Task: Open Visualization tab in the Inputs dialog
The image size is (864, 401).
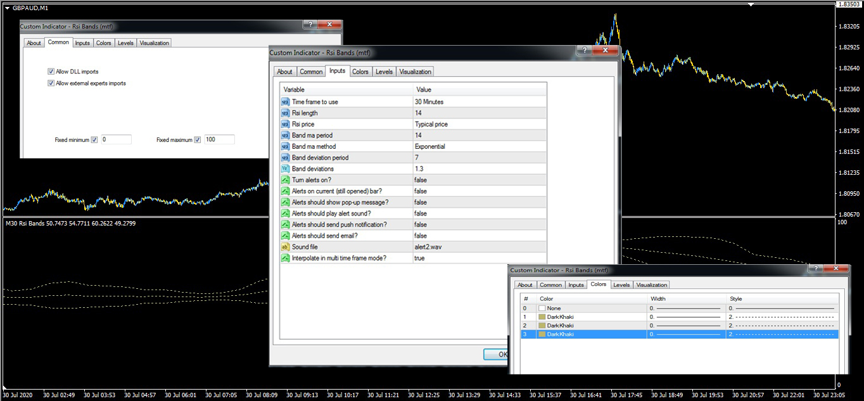Action: [416, 72]
